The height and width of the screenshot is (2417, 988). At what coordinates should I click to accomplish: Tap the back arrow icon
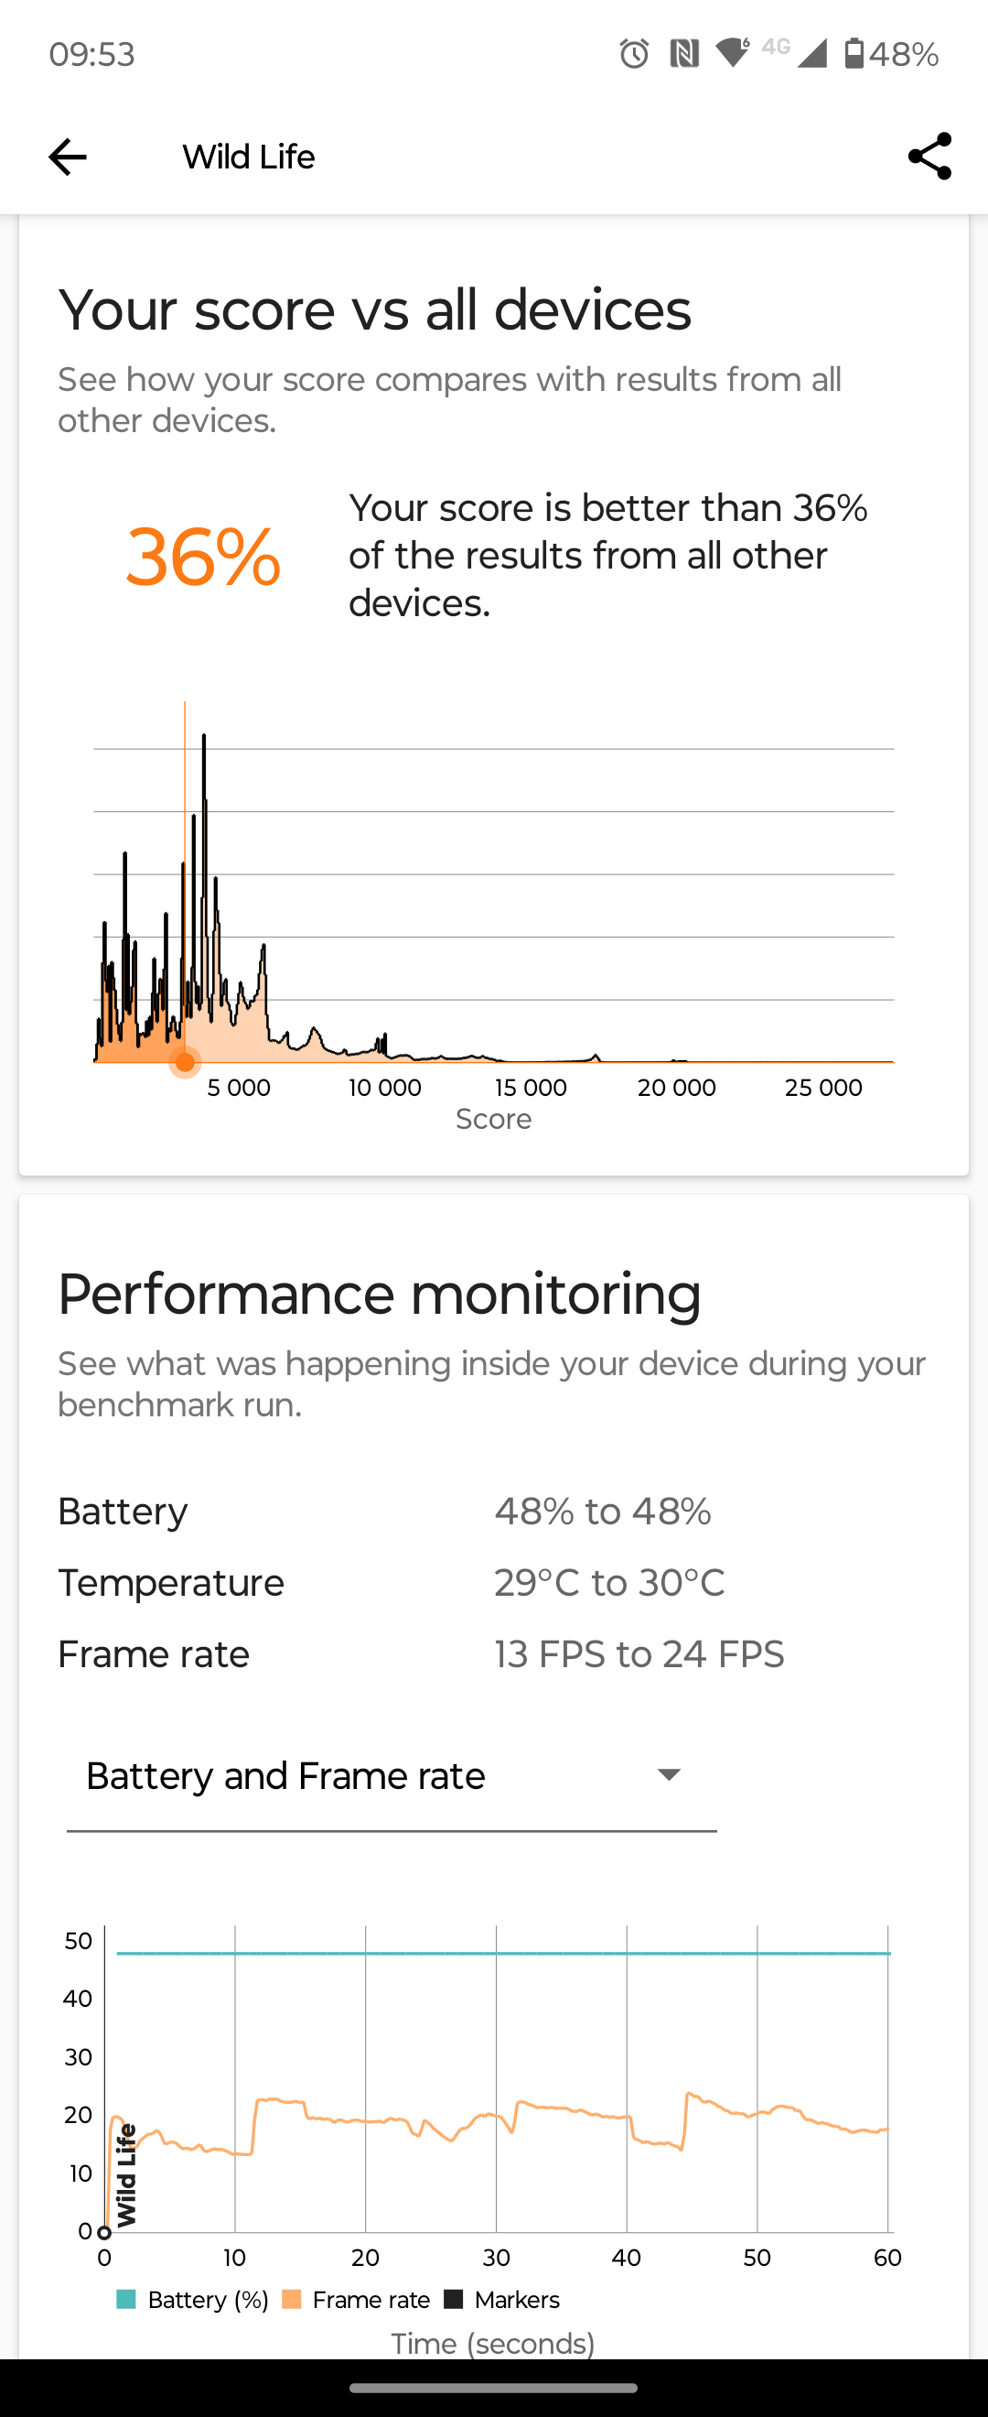tap(68, 157)
